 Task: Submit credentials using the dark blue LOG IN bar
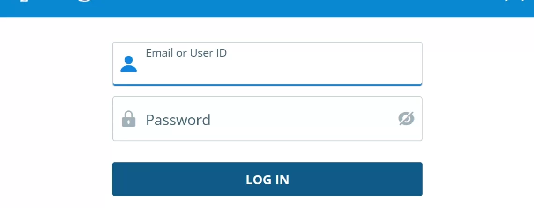(267, 179)
